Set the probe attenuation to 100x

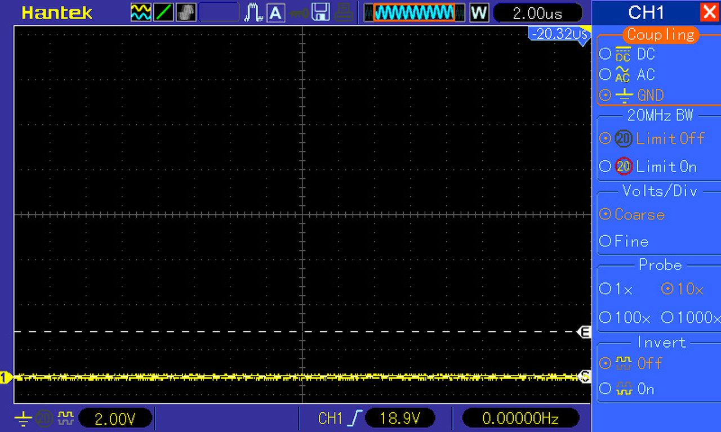click(x=625, y=318)
